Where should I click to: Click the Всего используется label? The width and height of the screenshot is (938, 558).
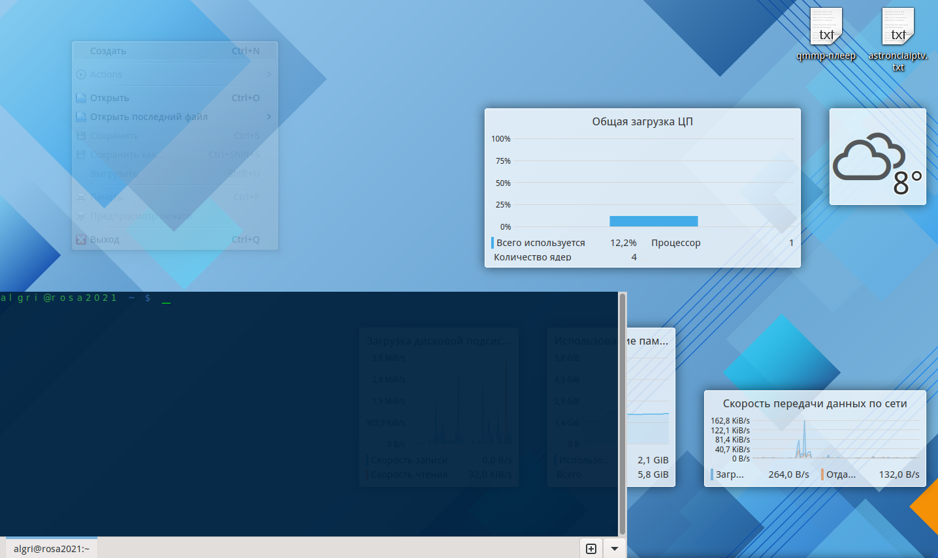click(541, 243)
